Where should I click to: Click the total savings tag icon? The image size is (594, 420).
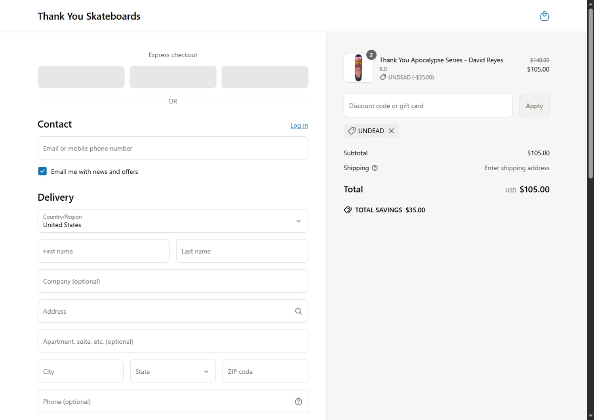348,210
